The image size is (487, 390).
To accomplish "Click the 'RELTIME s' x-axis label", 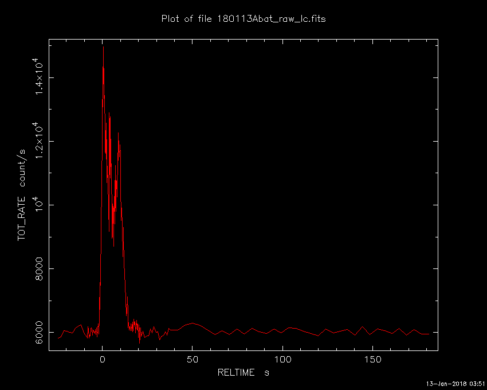I will coord(243,372).
